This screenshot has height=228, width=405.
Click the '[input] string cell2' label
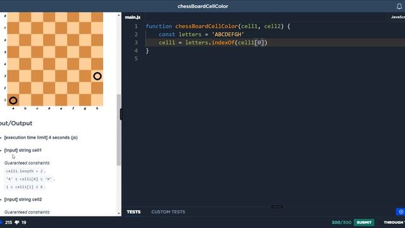tap(23, 199)
